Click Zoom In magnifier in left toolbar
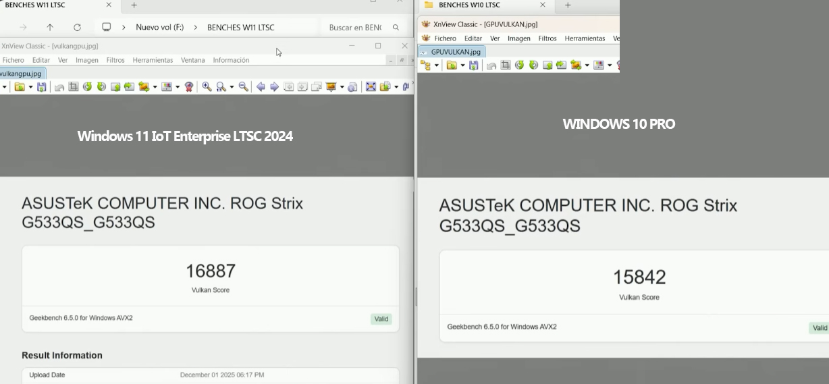Screen dimensions: 829x384 207,87
